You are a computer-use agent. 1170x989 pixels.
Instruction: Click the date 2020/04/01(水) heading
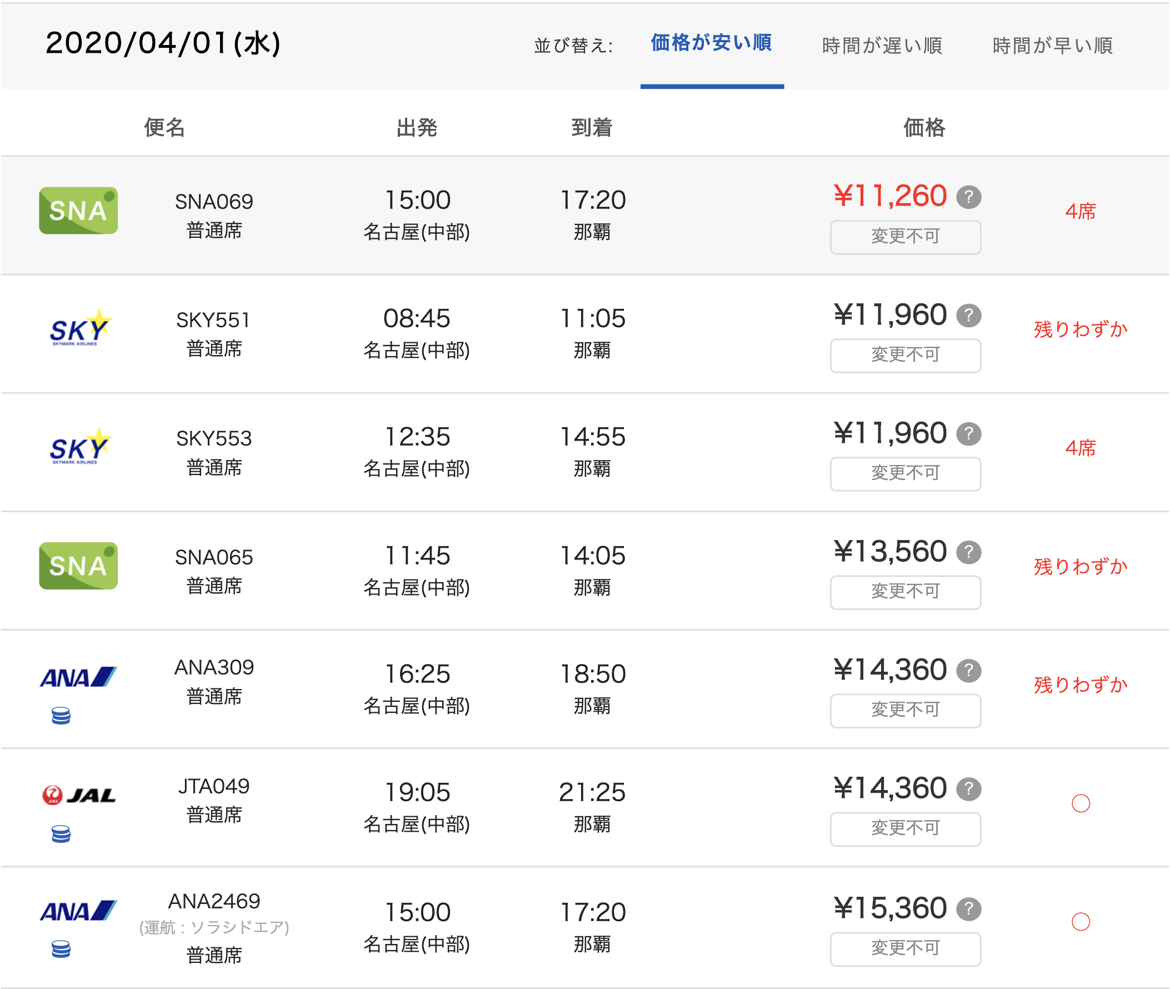click(163, 43)
